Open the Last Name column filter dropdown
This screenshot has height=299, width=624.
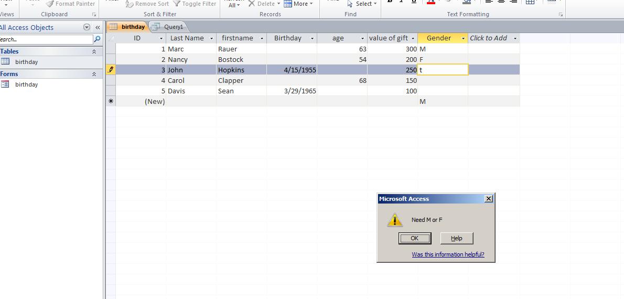[x=212, y=39]
